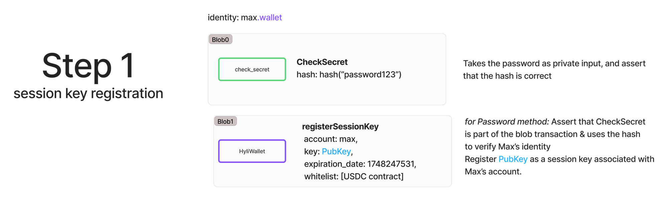
Task: Click the Step 1 title
Action: click(x=89, y=66)
